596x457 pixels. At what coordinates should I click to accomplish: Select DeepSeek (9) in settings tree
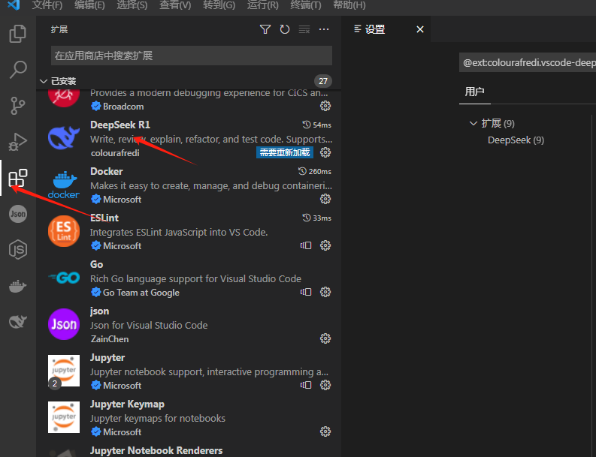point(516,140)
